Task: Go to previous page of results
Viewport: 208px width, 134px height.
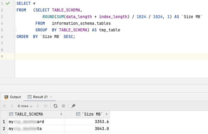Action: (12, 106)
